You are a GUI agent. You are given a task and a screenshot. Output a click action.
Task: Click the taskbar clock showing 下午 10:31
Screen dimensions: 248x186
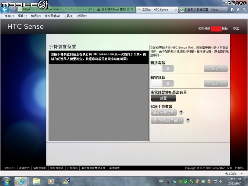[x=234, y=181]
